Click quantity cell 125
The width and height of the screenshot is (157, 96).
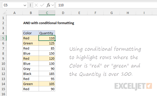(x=47, y=43)
